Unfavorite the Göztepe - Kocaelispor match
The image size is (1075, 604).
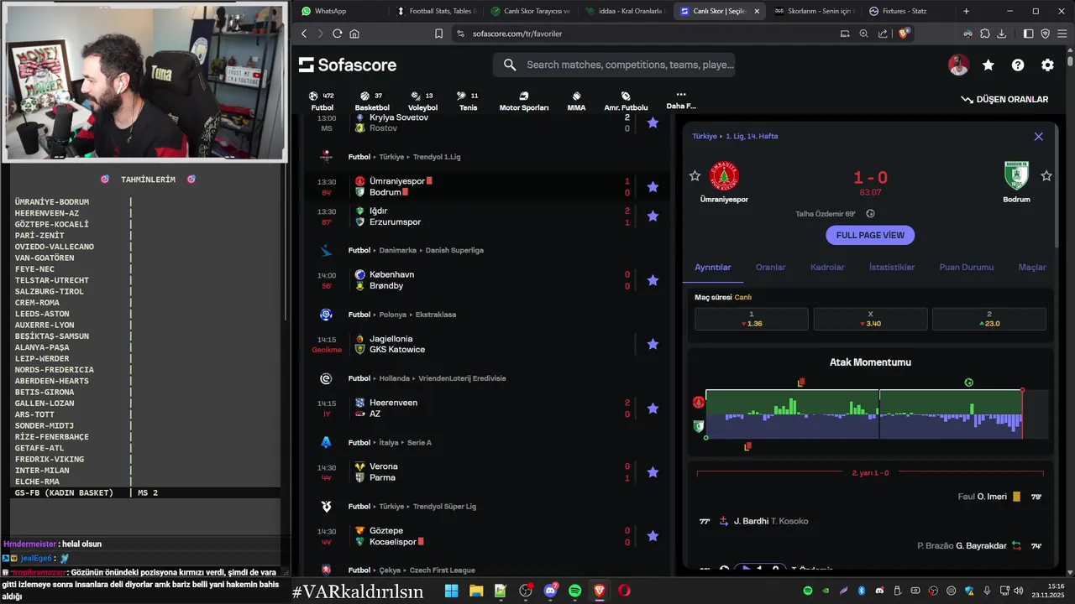coord(653,536)
